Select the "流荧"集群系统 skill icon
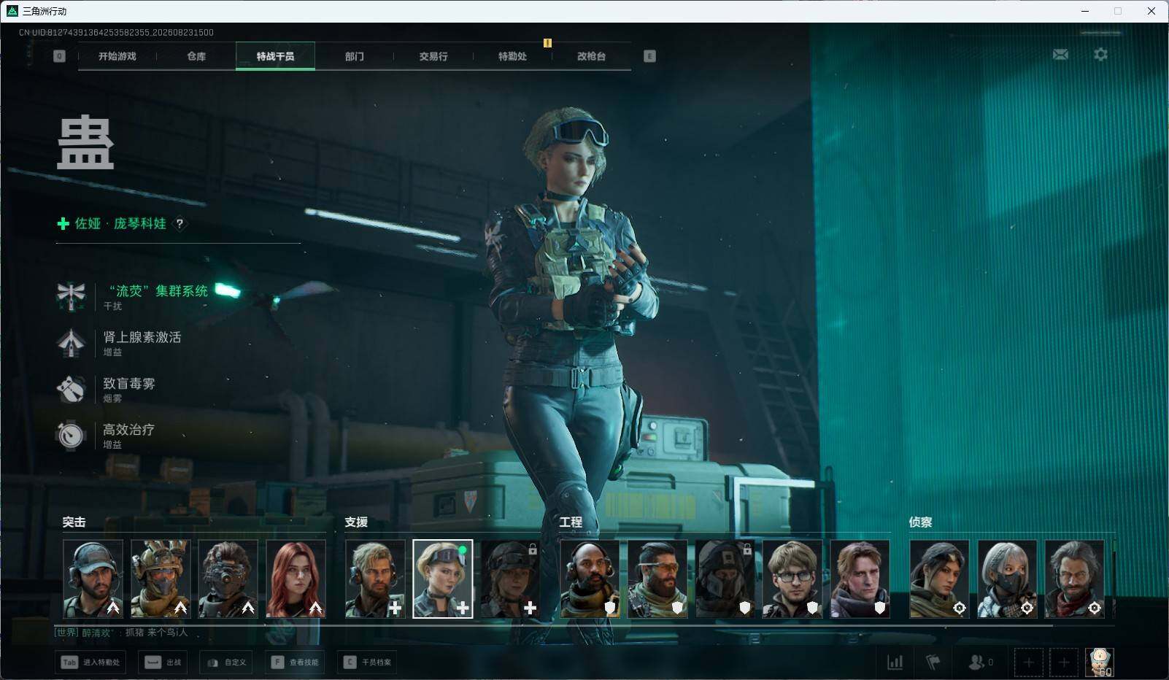The width and height of the screenshot is (1169, 680). [x=71, y=297]
